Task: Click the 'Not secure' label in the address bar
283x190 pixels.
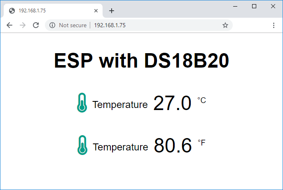Action: pyautogui.click(x=73, y=25)
